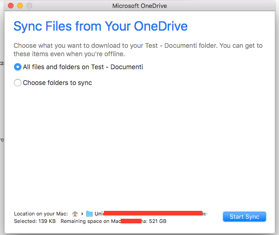Click the Selected: 139 KB text
The image size is (279, 235).
(x=35, y=221)
